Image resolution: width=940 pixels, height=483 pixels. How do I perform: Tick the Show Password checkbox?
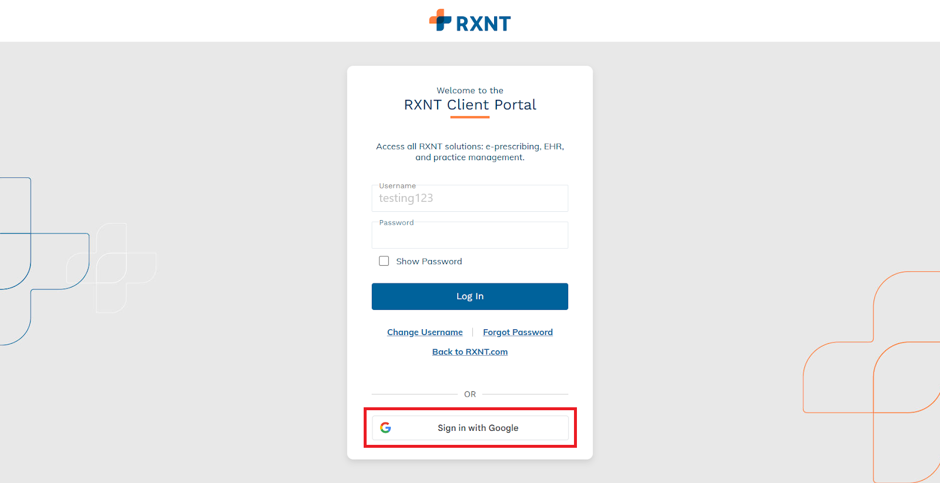pos(384,261)
